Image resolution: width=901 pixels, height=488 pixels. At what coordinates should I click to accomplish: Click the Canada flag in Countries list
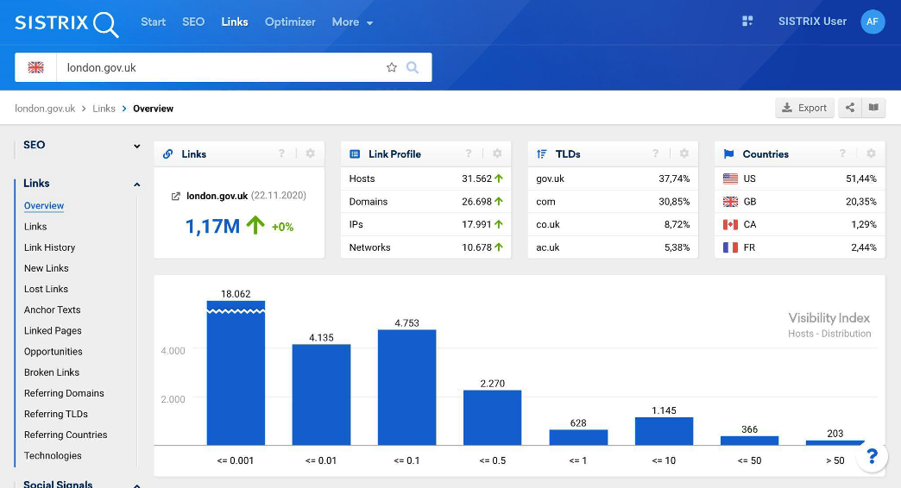[x=730, y=224]
